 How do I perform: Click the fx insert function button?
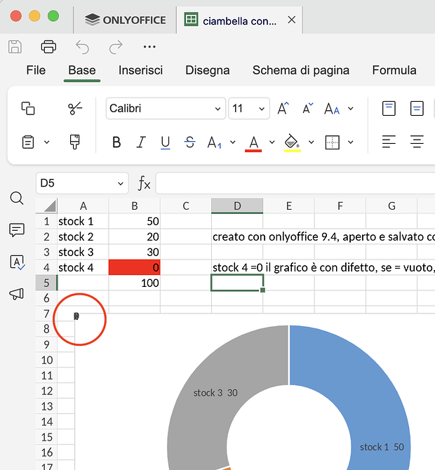144,183
